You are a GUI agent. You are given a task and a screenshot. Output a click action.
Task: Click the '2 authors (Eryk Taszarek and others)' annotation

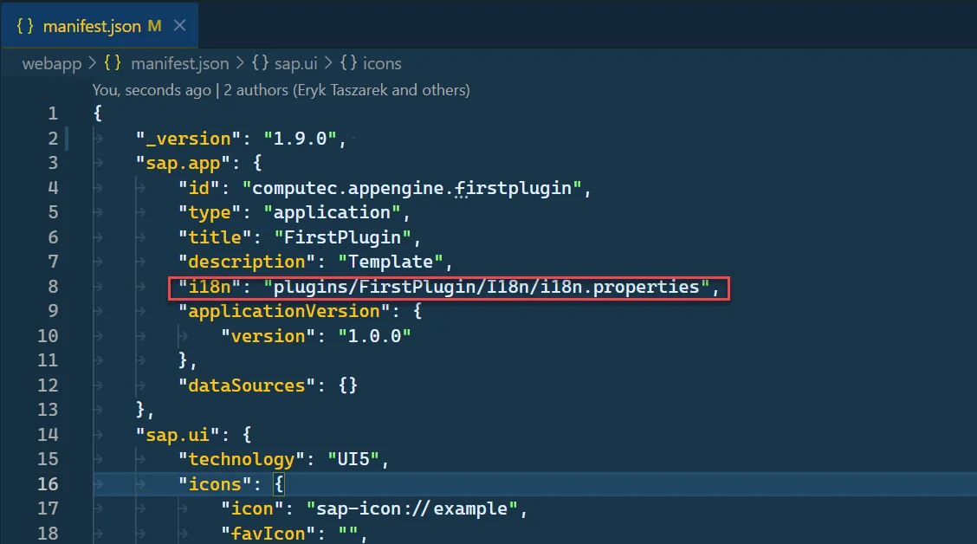click(x=348, y=89)
